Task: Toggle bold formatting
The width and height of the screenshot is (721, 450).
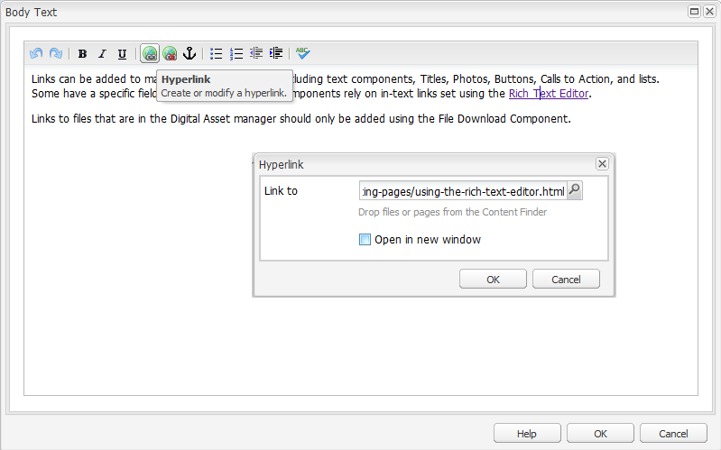Action: pos(82,54)
